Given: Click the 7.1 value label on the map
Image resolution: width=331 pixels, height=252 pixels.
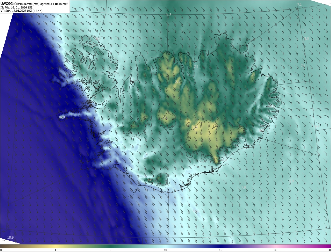Looking at the screenshot, I should tap(299, 5).
